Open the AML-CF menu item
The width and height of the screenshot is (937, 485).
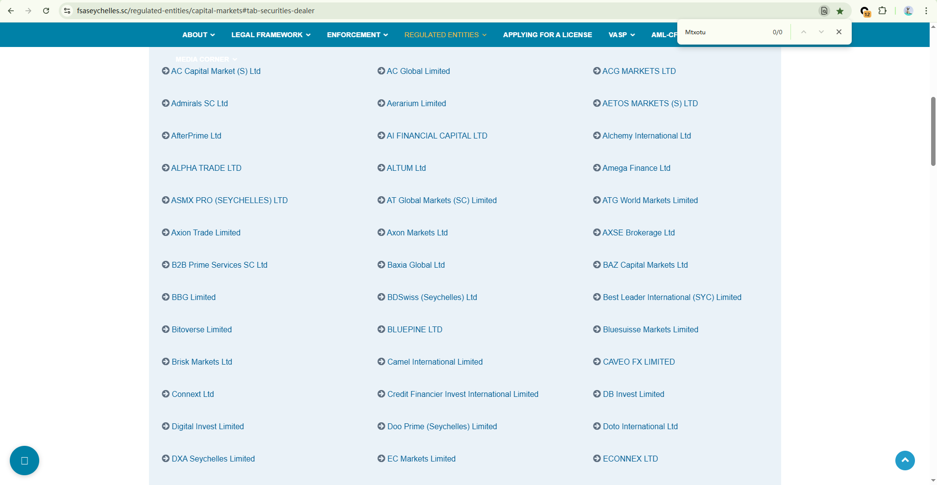click(664, 35)
